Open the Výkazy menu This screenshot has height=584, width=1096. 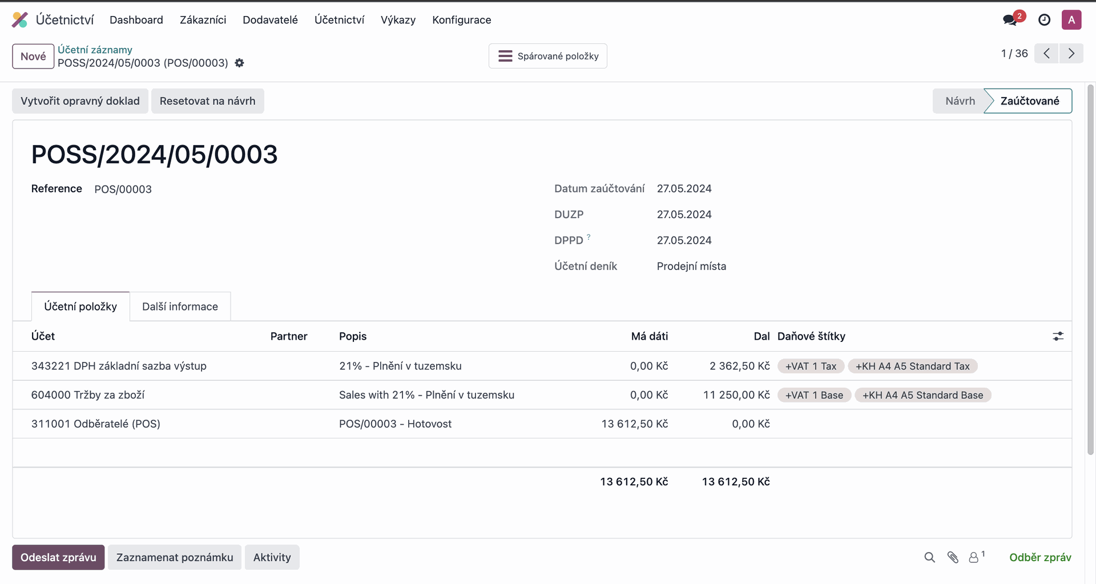(x=398, y=20)
